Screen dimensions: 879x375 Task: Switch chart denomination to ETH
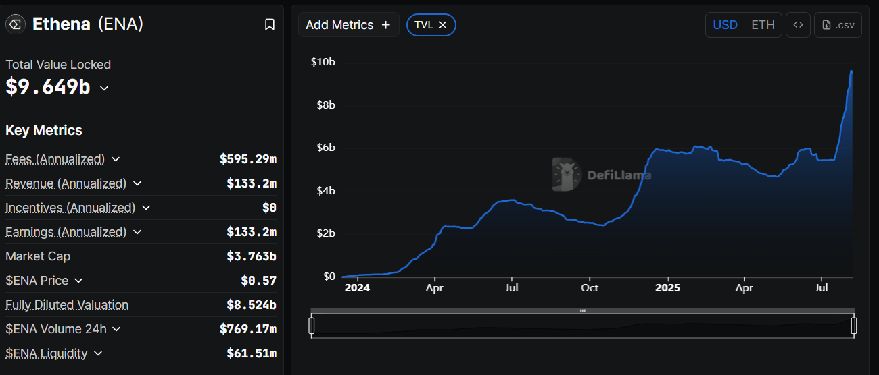coord(763,25)
